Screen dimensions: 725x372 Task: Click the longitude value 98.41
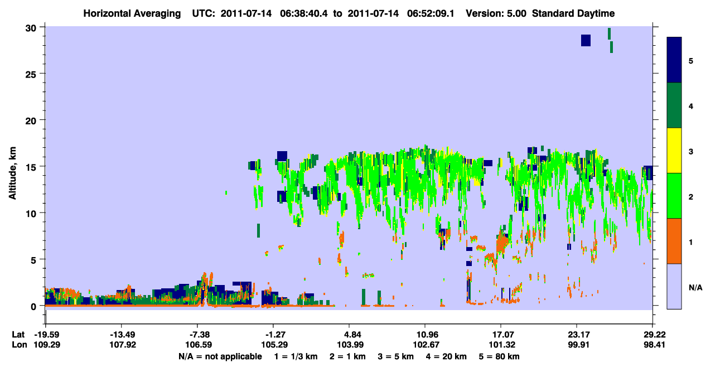tap(653, 345)
